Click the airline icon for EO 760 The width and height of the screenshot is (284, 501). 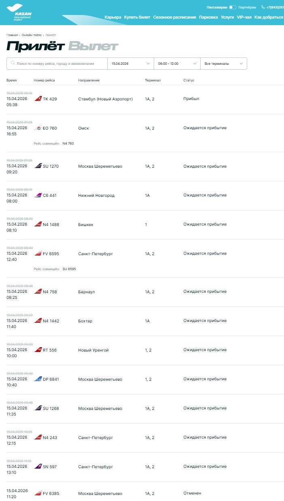[x=38, y=128]
